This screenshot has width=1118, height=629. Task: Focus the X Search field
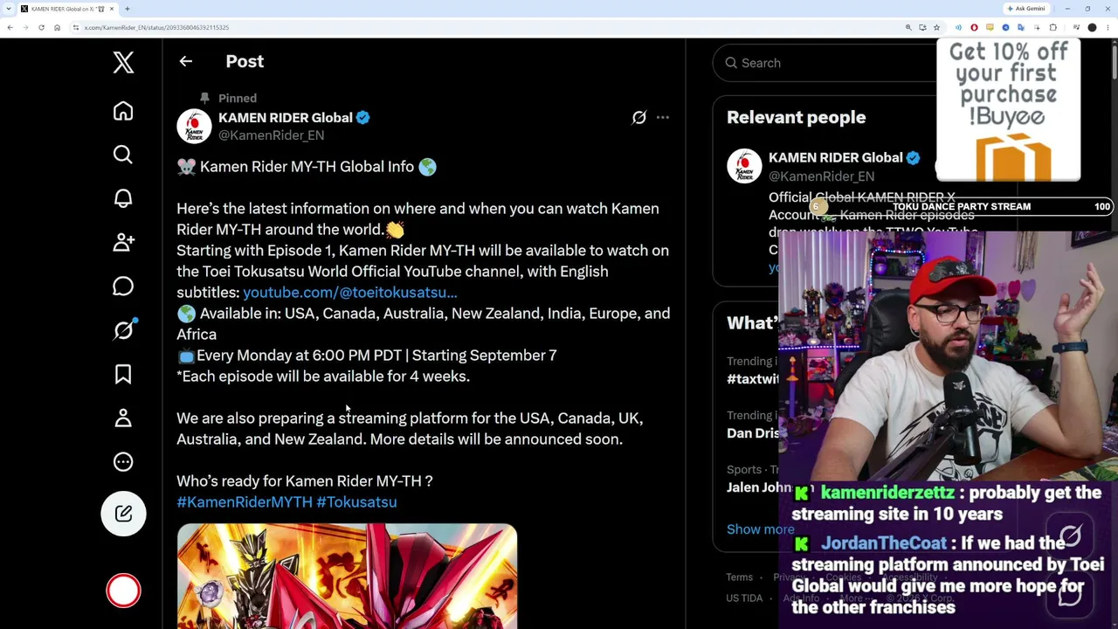[825, 63]
